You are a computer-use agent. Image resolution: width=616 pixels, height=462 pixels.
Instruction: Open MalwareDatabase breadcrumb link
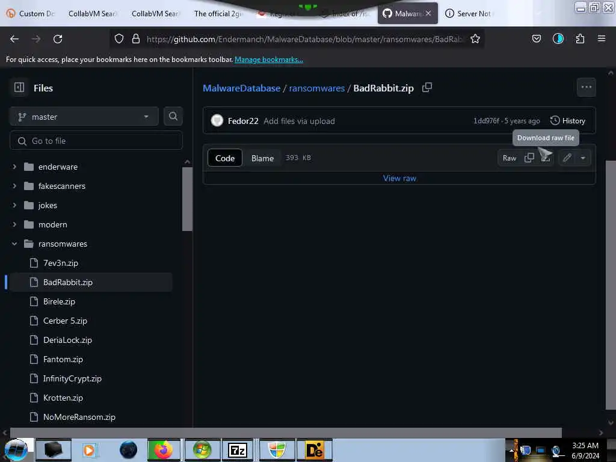click(x=242, y=88)
